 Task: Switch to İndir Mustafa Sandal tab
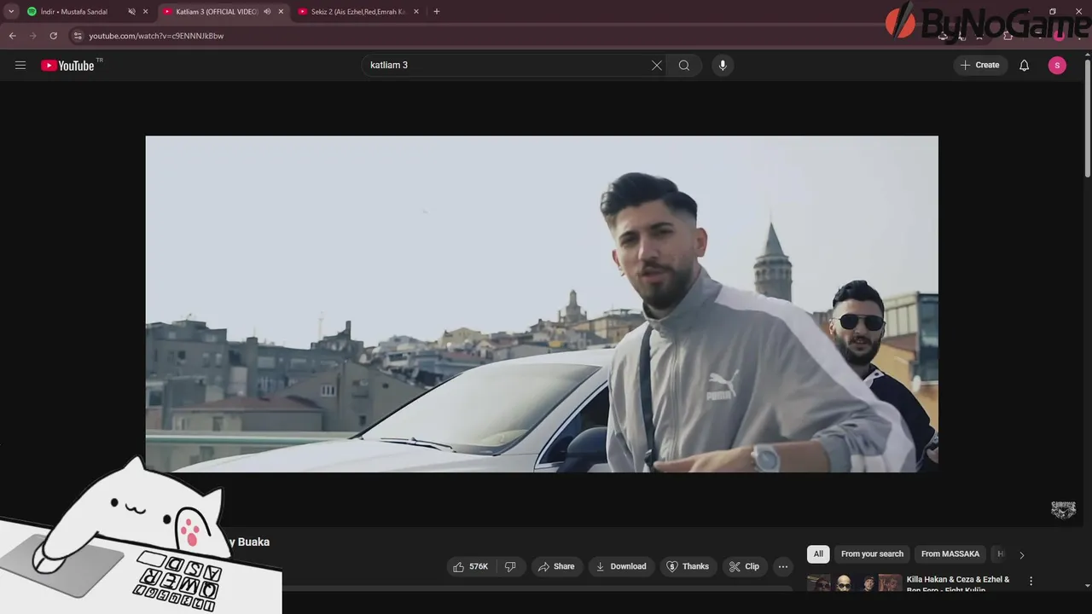point(74,12)
